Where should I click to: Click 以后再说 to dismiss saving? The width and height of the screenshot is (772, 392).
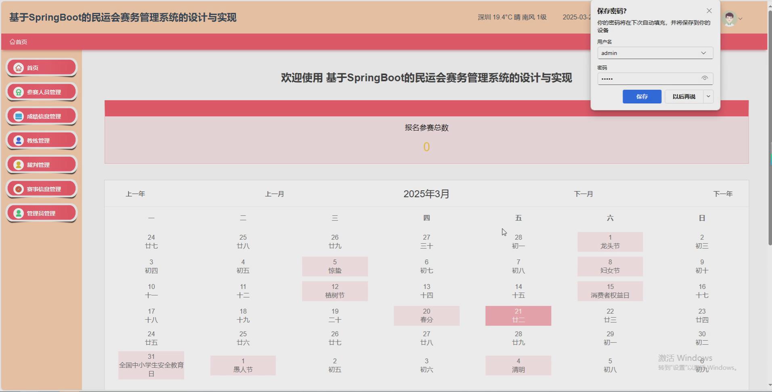coord(684,96)
